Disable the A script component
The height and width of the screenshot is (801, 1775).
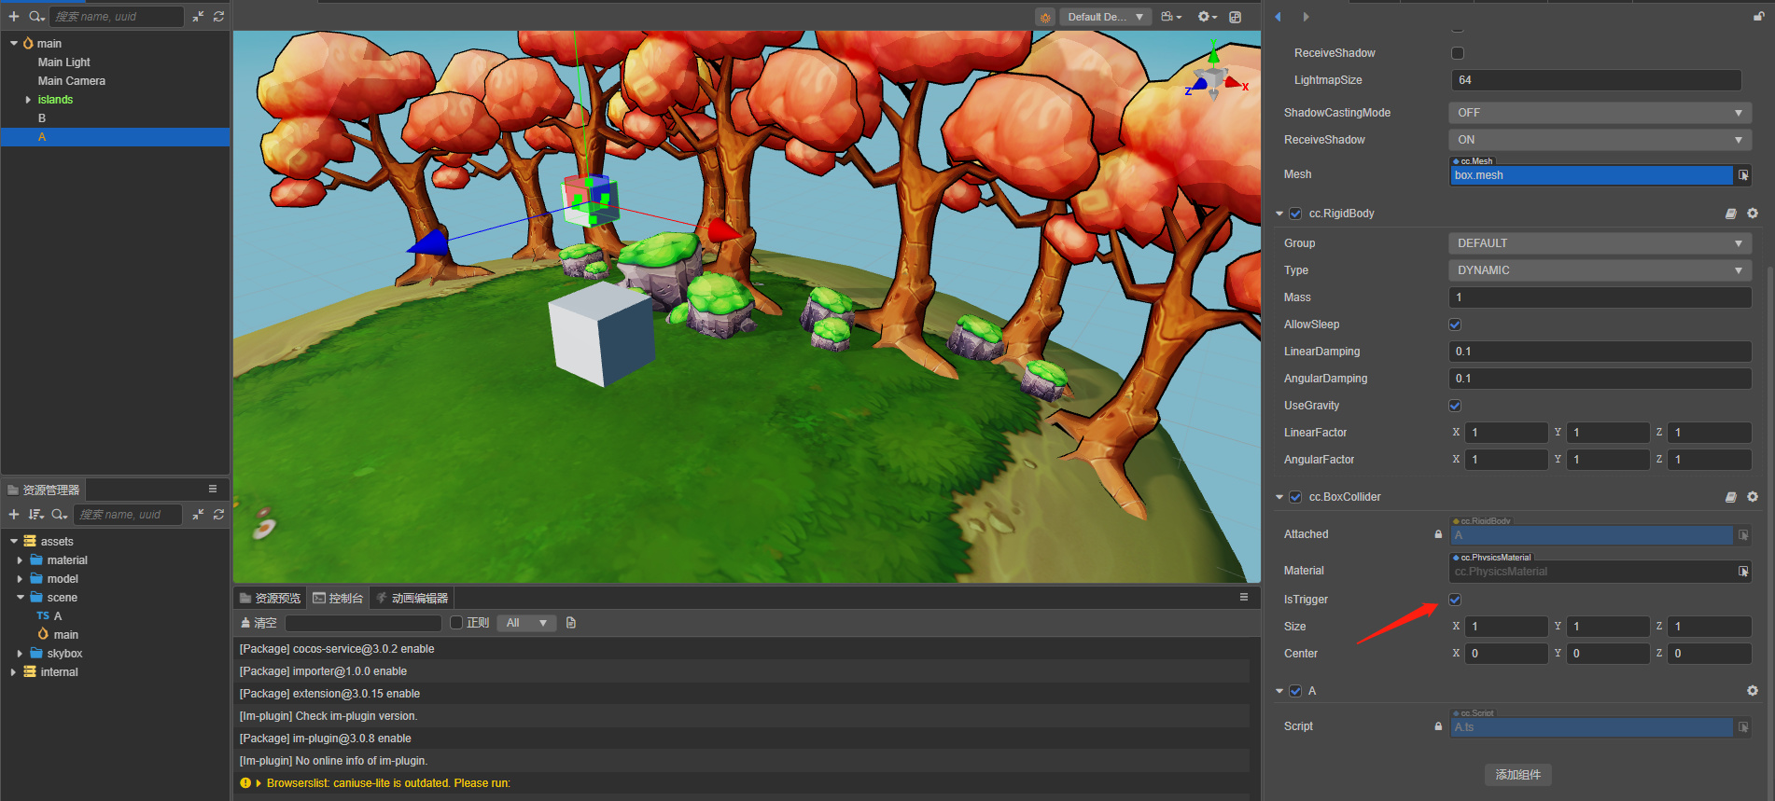(1295, 691)
